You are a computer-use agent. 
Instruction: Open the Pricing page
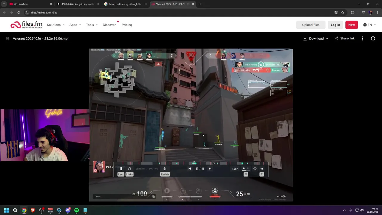[x=127, y=25]
